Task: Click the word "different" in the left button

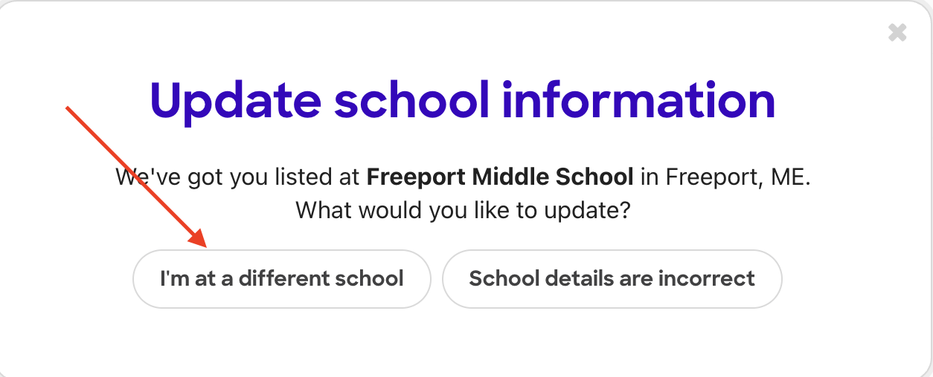Action: (280, 279)
